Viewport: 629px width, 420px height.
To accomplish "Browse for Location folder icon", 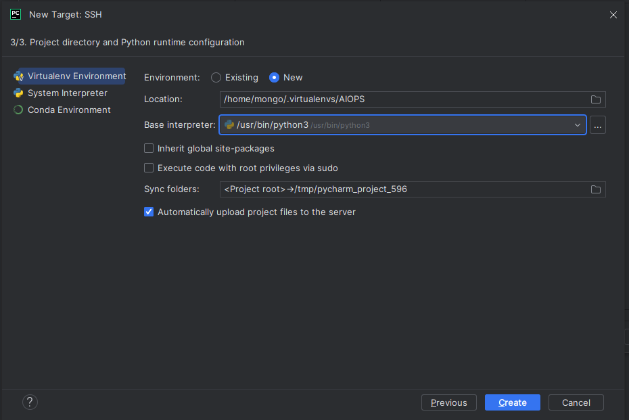I will 596,99.
